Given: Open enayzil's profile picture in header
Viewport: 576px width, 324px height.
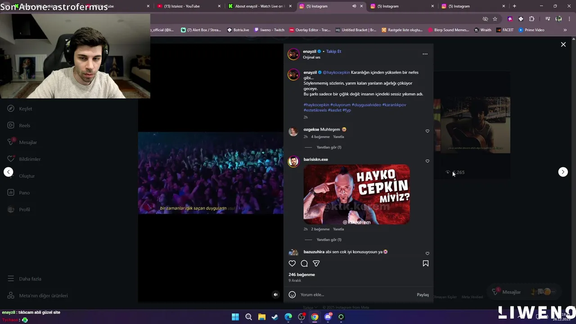Looking at the screenshot, I should (293, 54).
